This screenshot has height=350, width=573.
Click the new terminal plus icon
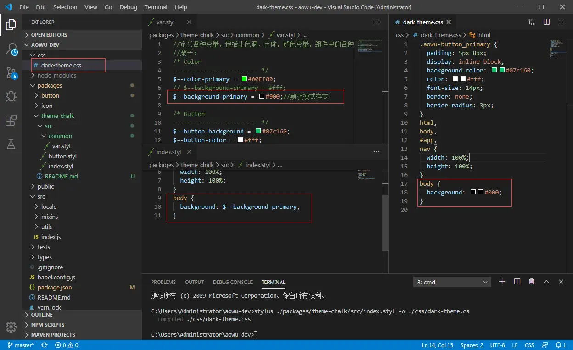click(x=502, y=282)
